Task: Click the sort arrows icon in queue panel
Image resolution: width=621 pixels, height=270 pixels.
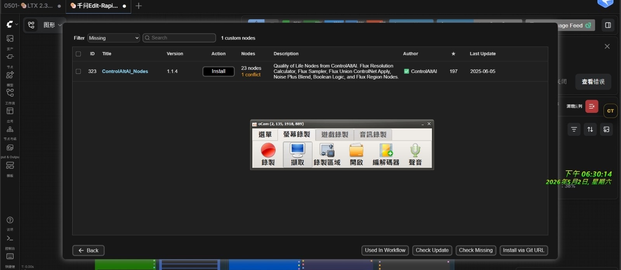Action: (x=590, y=129)
